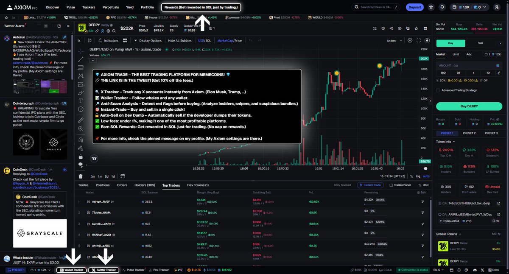The image size is (509, 274).
Task: Click the undo arrow in chart toolbar
Action: tap(250, 41)
